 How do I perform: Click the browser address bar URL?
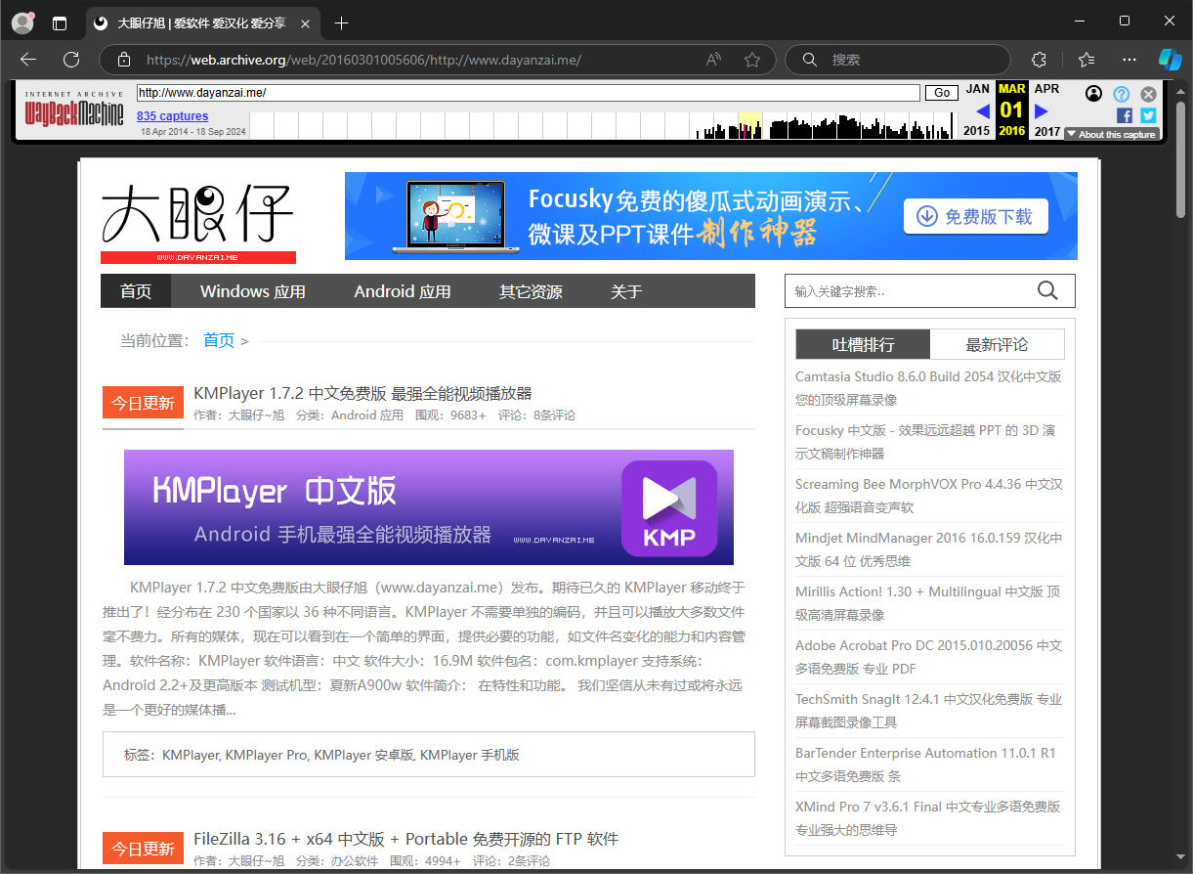[363, 60]
